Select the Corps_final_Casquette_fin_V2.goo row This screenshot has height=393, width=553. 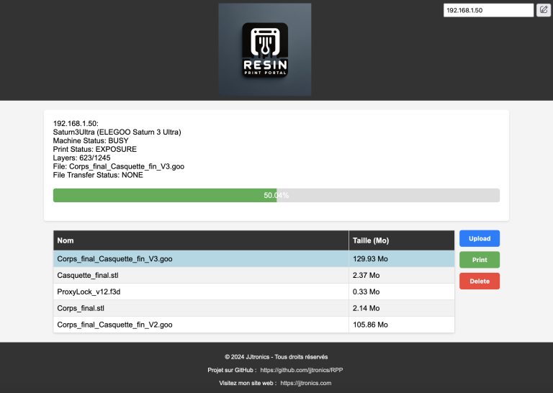[x=254, y=325]
